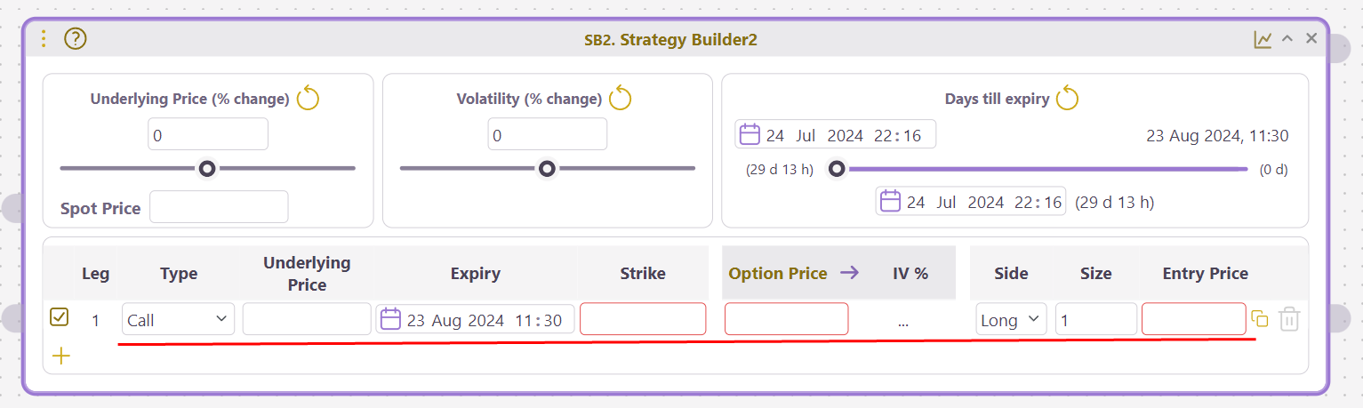Open calendar for leg Expiry date

[390, 319]
